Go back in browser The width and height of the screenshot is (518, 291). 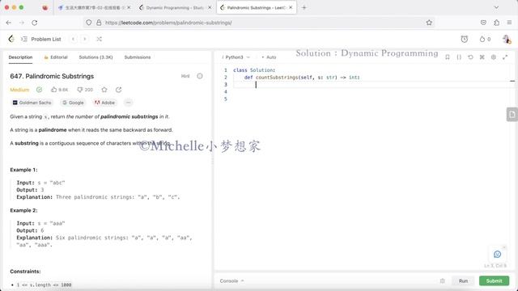(x=9, y=23)
